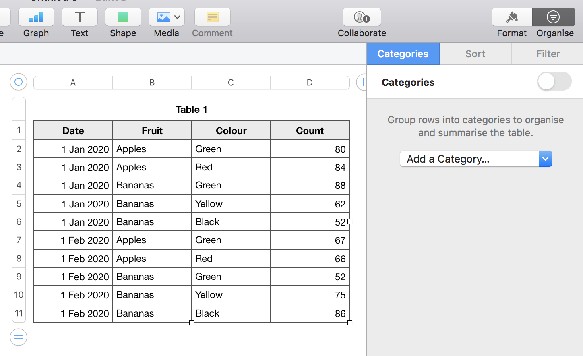583x356 pixels.
Task: Select the cell containing Yellow in row 5
Action: (231, 204)
